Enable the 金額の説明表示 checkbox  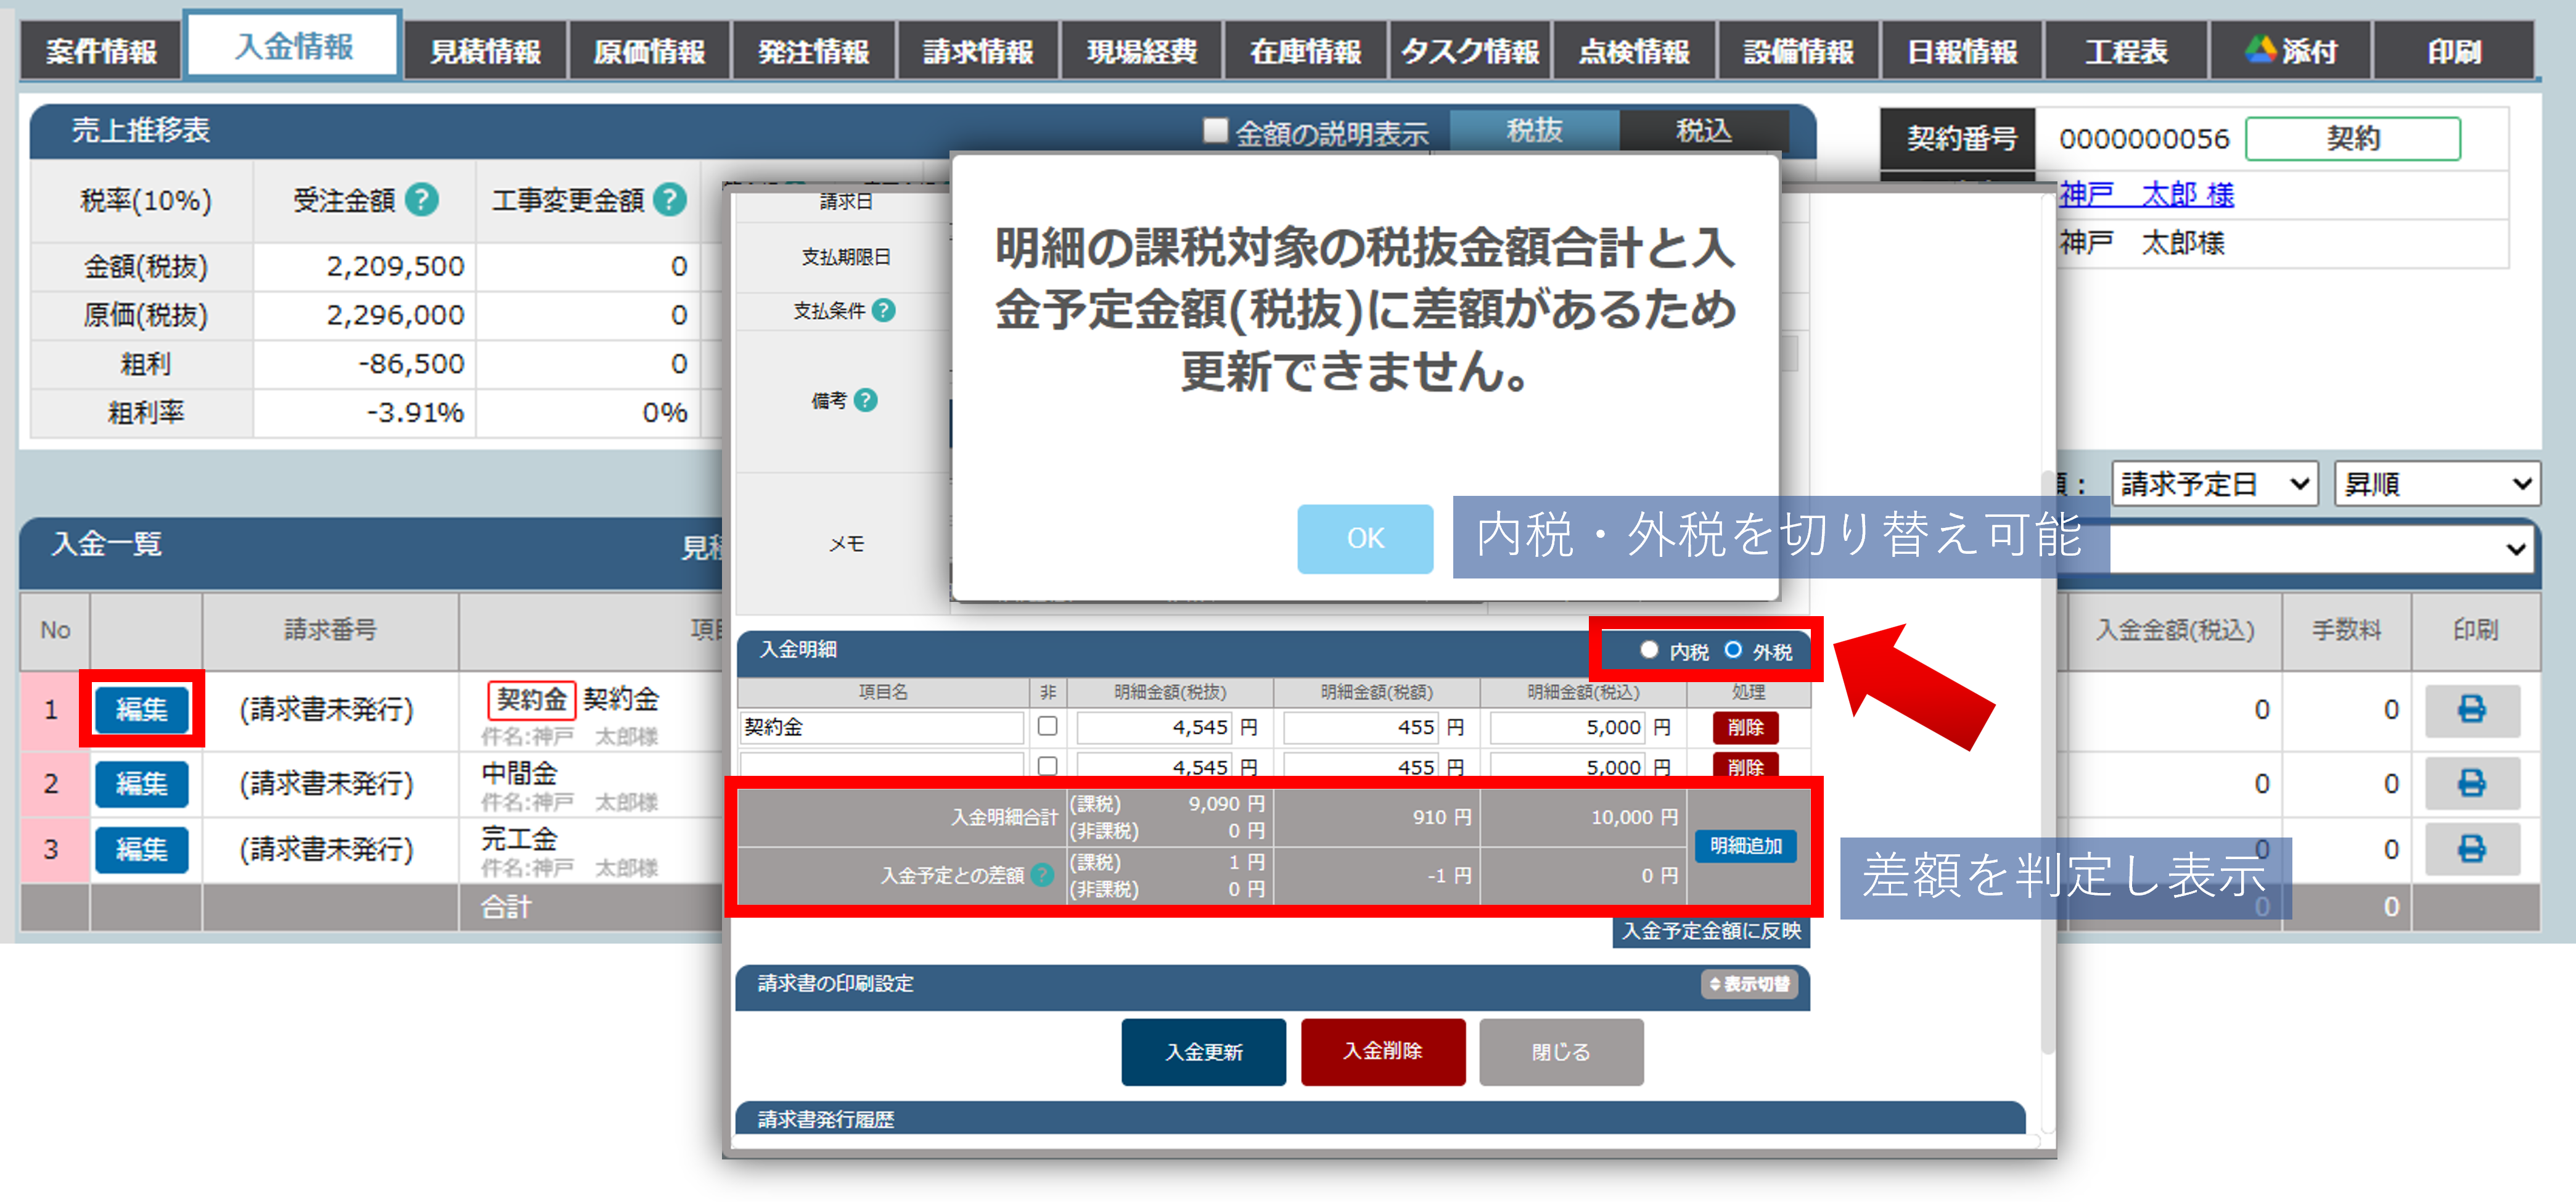click(1215, 131)
